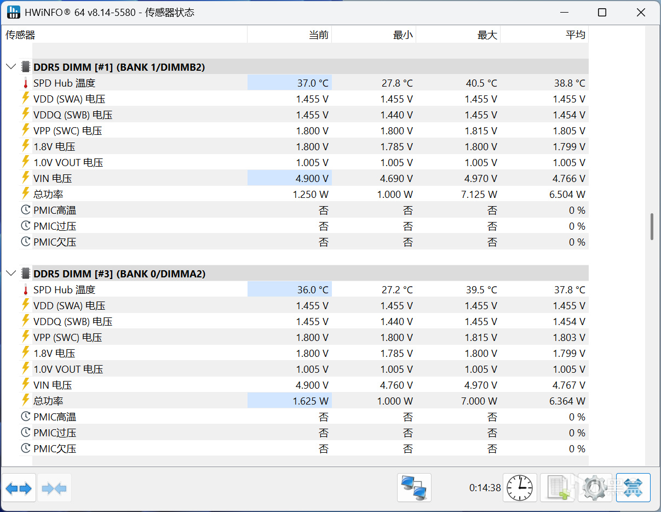The image size is (661, 512).
Task: Click the clock reset timer icon
Action: coord(520,488)
